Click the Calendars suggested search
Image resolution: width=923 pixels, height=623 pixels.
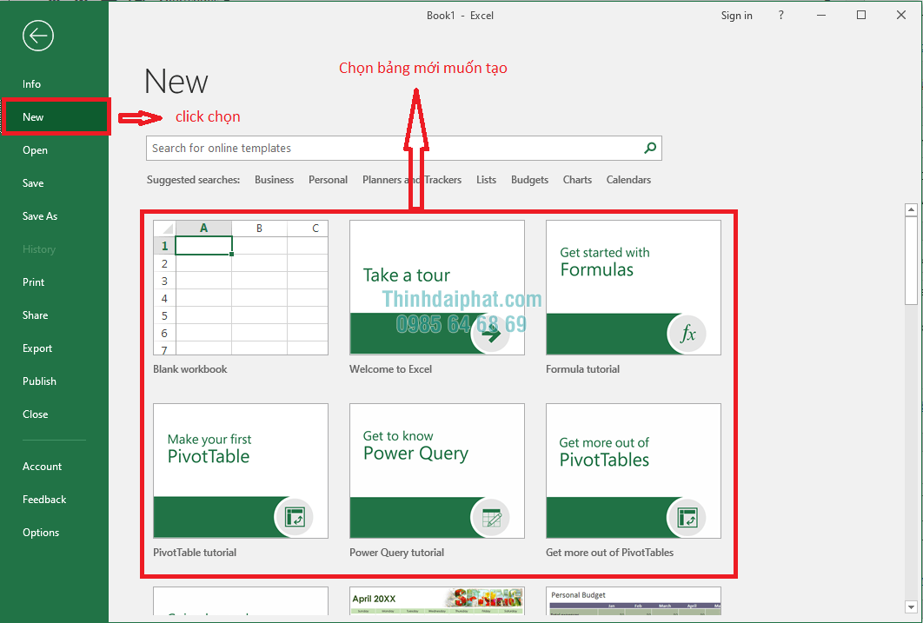[628, 180]
